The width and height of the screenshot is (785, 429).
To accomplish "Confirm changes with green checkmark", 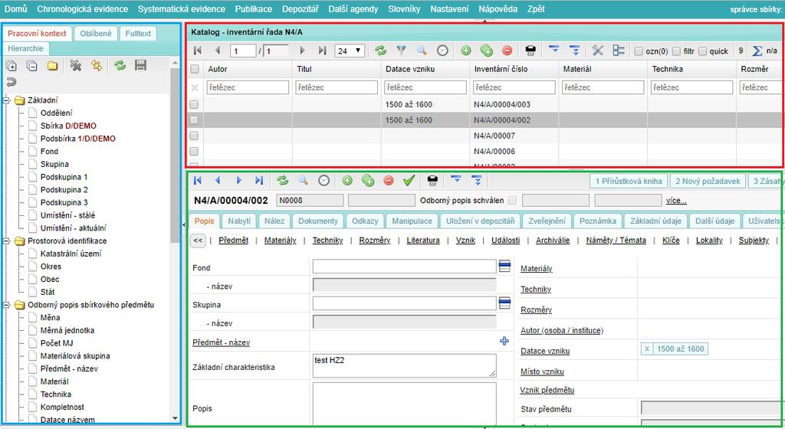I will [x=409, y=181].
